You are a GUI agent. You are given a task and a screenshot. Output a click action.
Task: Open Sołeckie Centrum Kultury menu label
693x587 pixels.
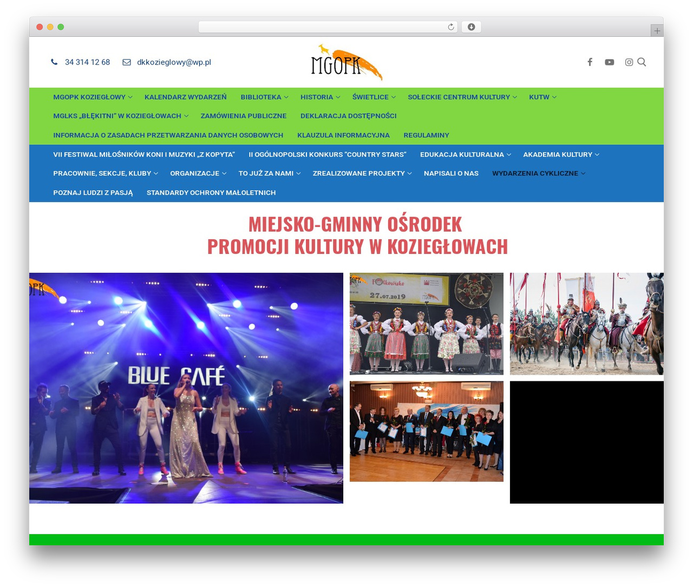pyautogui.click(x=459, y=97)
